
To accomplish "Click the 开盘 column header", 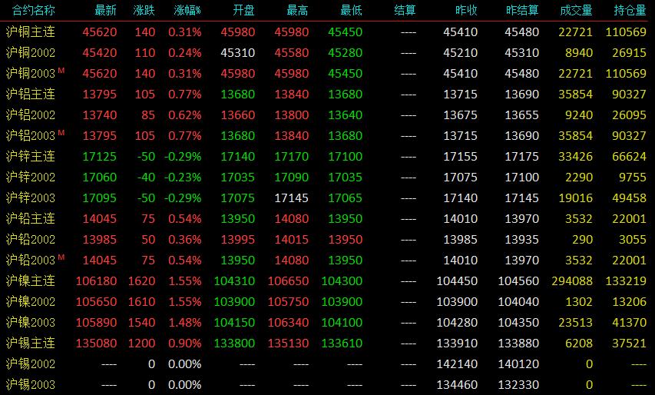I will [243, 10].
